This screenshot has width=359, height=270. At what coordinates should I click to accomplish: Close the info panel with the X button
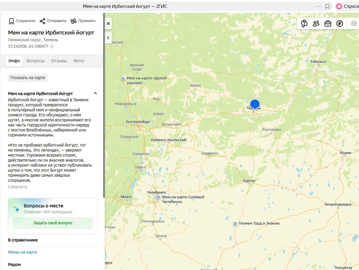[108, 23]
